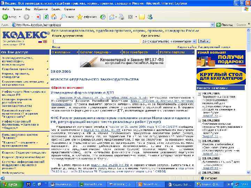
Task: Click document icon beside 26.09.2006 news
Action: click(199, 121)
